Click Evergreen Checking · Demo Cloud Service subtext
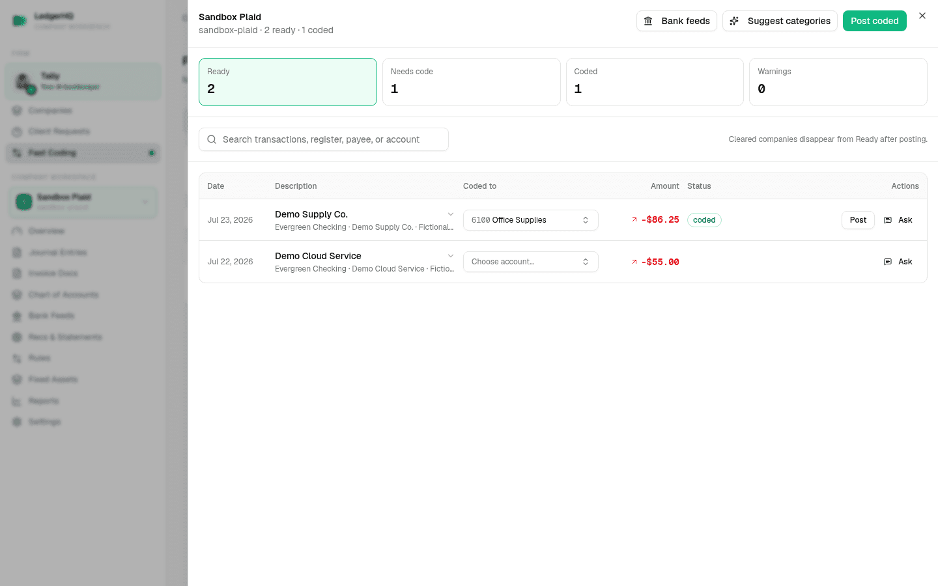This screenshot has width=938, height=586. [364, 269]
